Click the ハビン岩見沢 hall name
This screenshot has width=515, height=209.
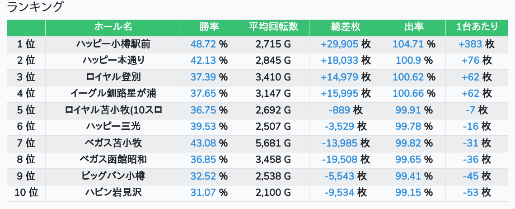click(113, 193)
